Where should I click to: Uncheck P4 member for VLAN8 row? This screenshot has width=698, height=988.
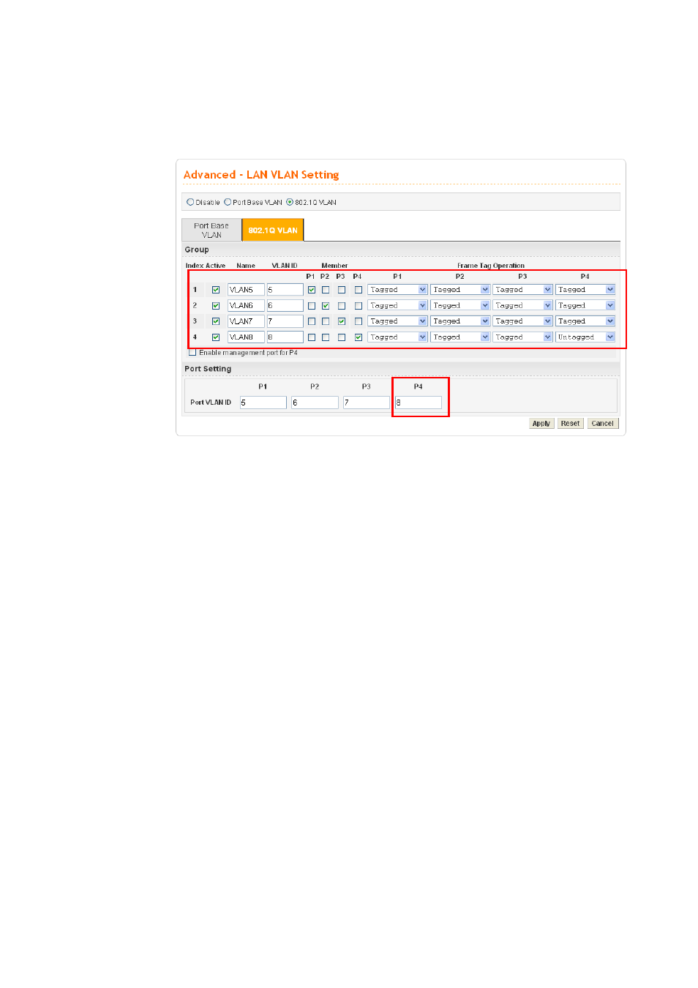(x=359, y=337)
